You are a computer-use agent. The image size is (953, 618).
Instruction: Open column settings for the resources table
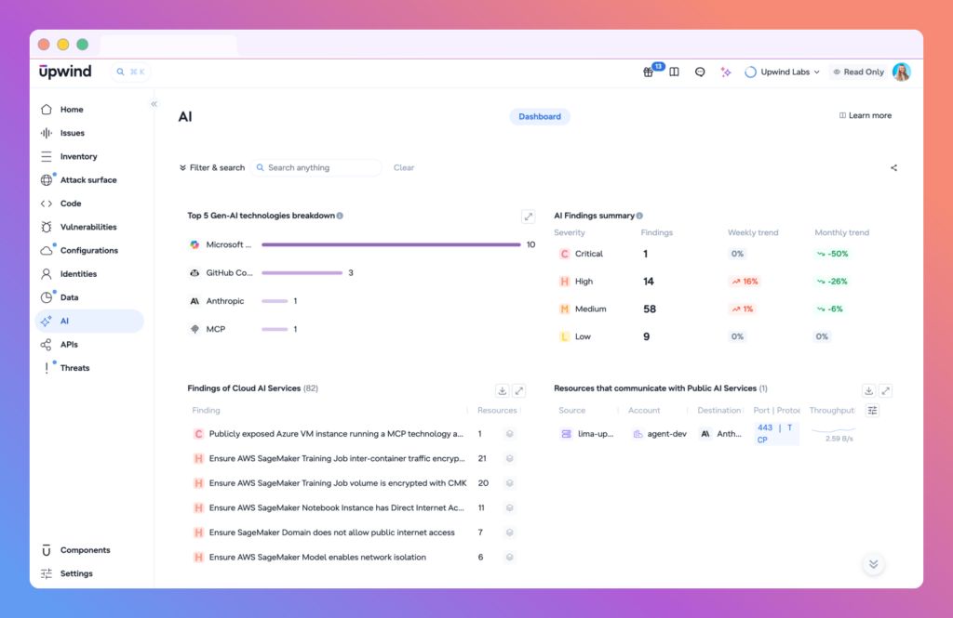[x=872, y=411]
